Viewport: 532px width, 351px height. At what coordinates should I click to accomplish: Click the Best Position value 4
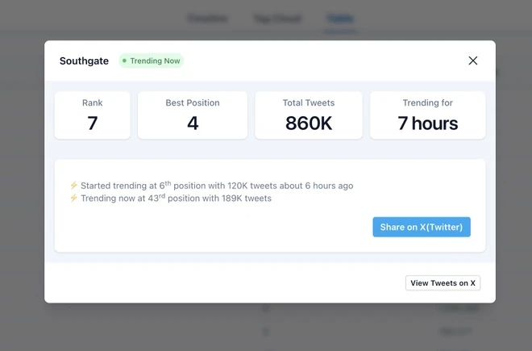(193, 123)
